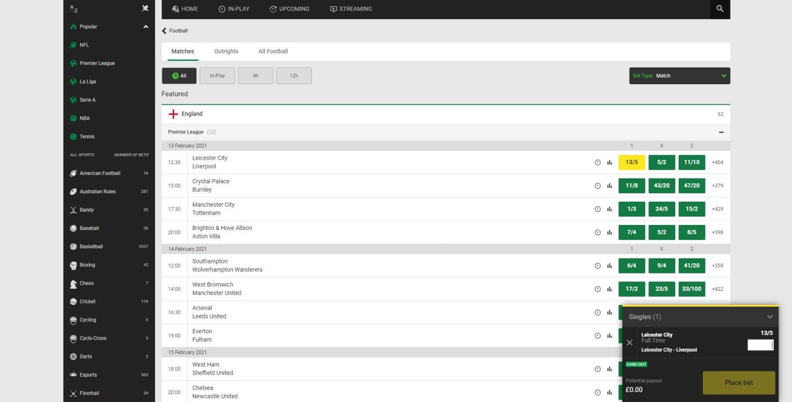Remove Leicester City bet from slip
Viewport: 792px width, 402px height.
click(630, 342)
